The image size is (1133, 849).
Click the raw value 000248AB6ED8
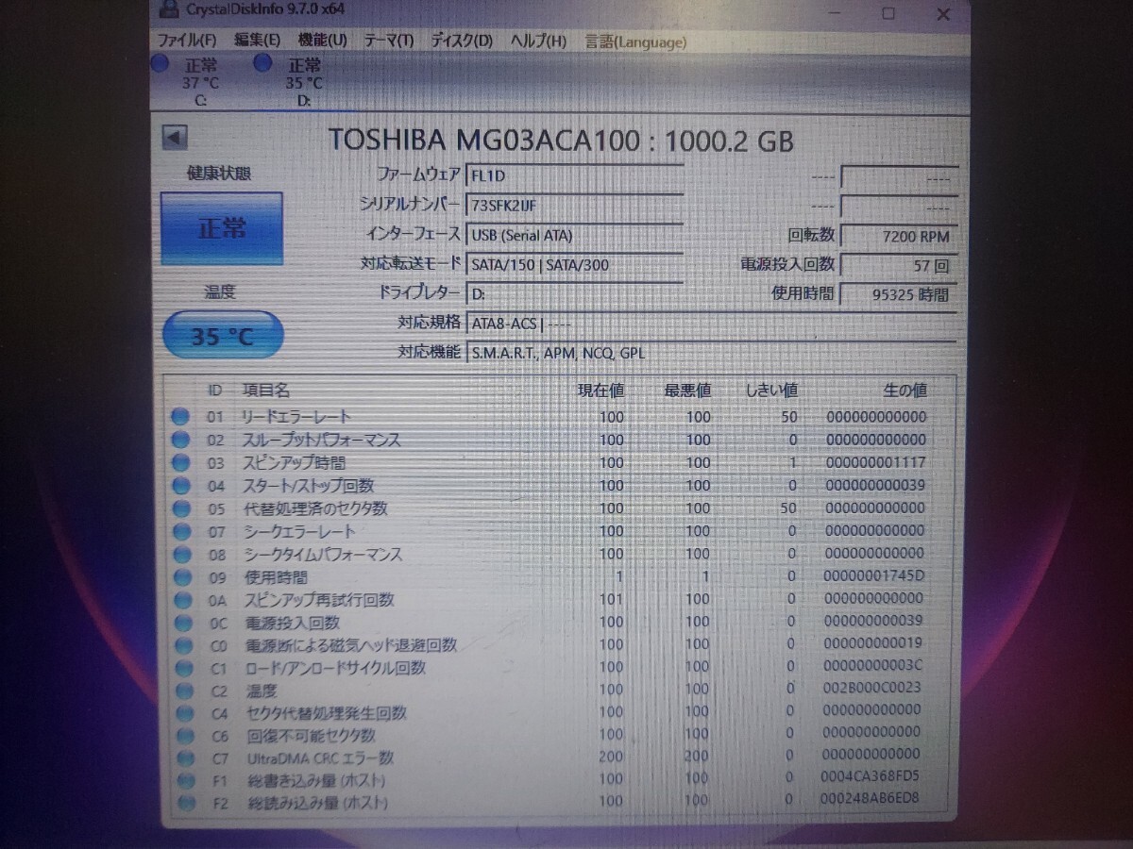[x=870, y=799]
